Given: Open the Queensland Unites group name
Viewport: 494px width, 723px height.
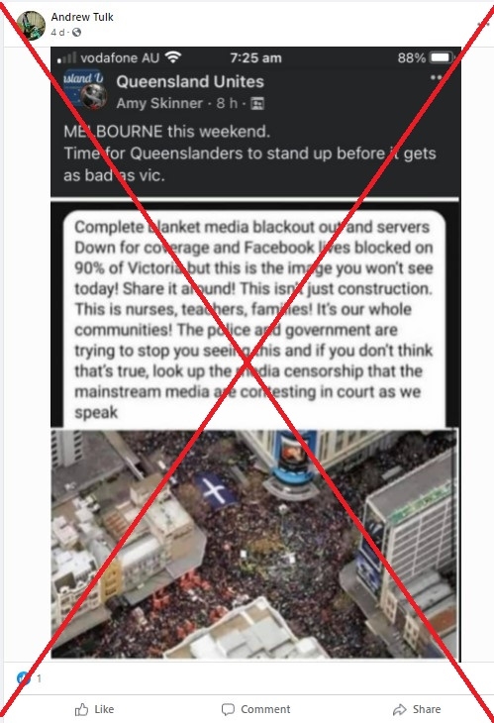Looking at the screenshot, I should point(190,81).
